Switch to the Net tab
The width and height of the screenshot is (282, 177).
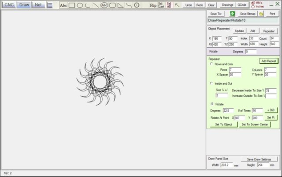click(38, 5)
